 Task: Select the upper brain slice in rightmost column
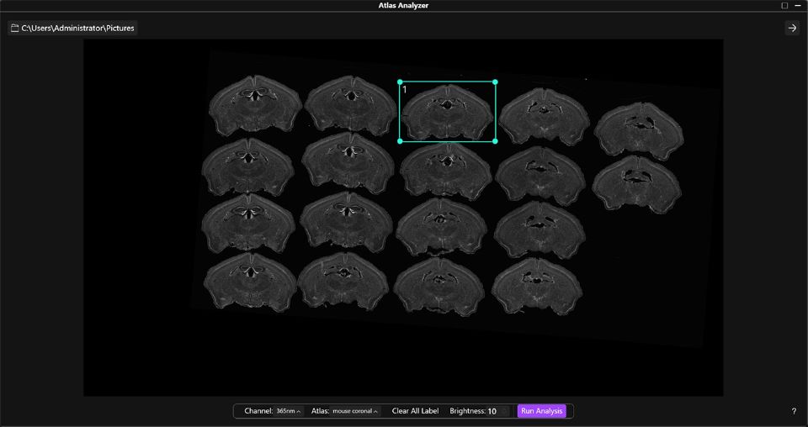639,130
